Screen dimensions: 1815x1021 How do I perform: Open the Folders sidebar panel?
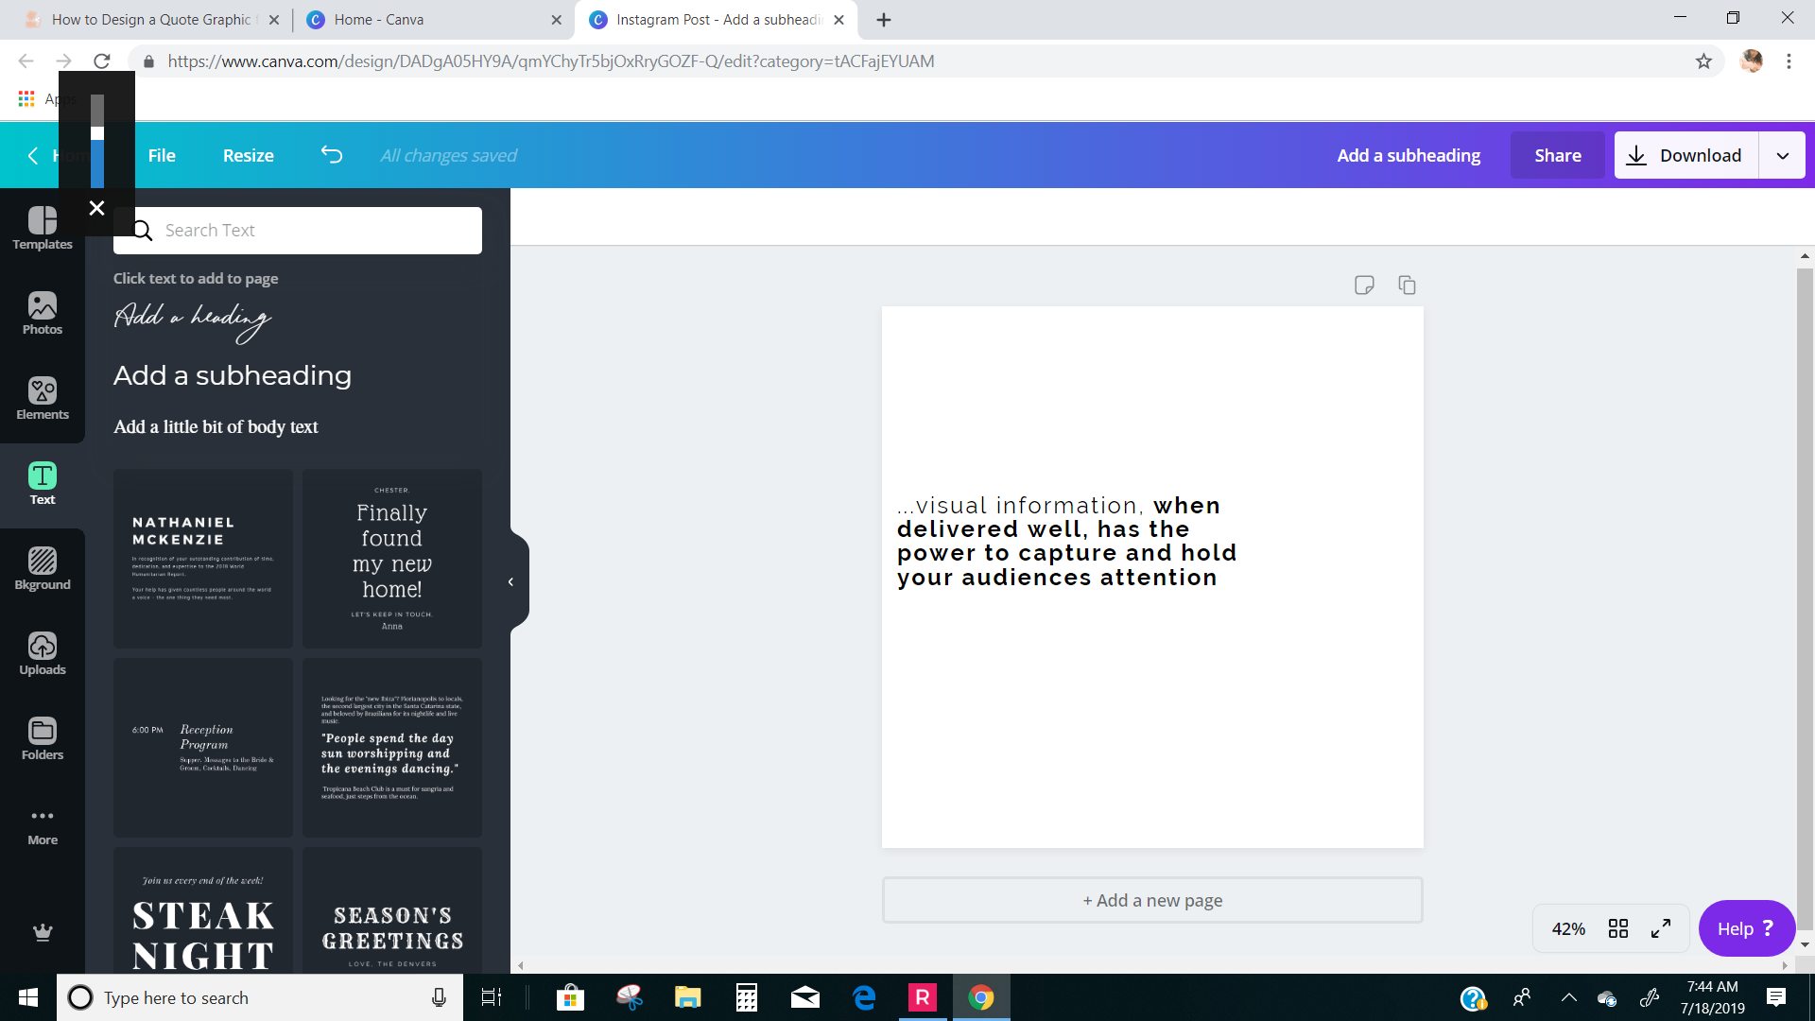tap(43, 739)
